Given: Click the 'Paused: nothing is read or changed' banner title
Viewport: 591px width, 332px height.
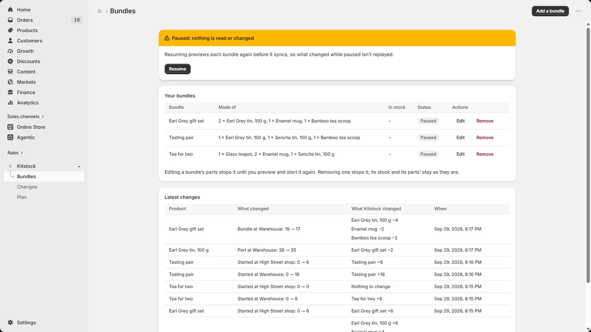Looking at the screenshot, I should pos(213,38).
